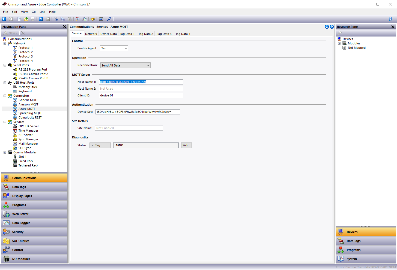Open the Edit menu

(14, 12)
